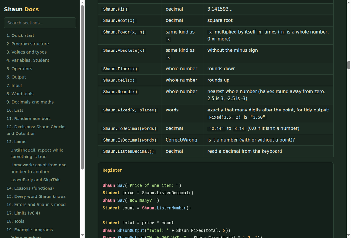Go to Random numbers section
This screenshot has height=238, width=351.
tap(28, 118)
